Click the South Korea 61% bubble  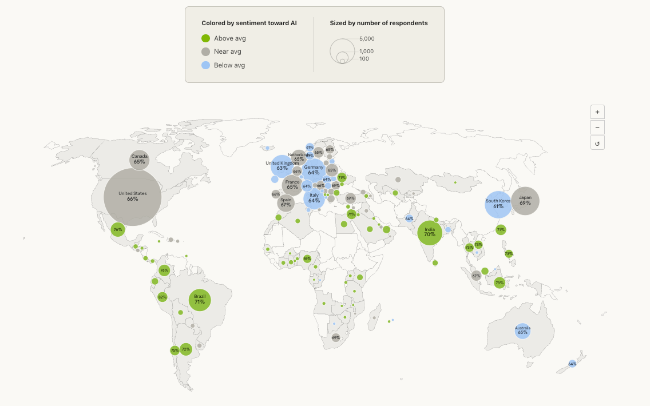(x=498, y=204)
